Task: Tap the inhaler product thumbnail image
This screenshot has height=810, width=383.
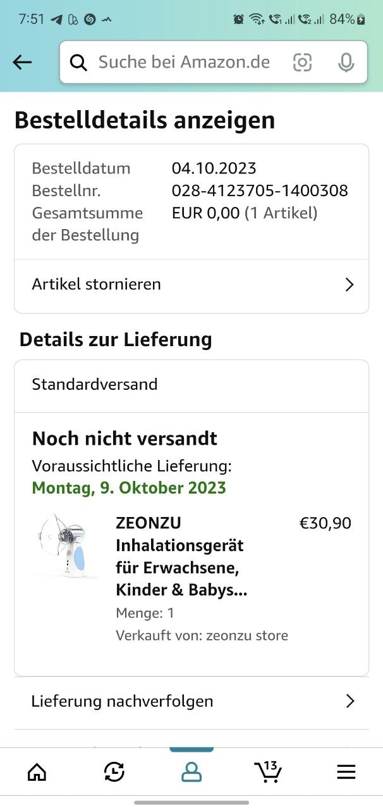Action: tap(67, 545)
